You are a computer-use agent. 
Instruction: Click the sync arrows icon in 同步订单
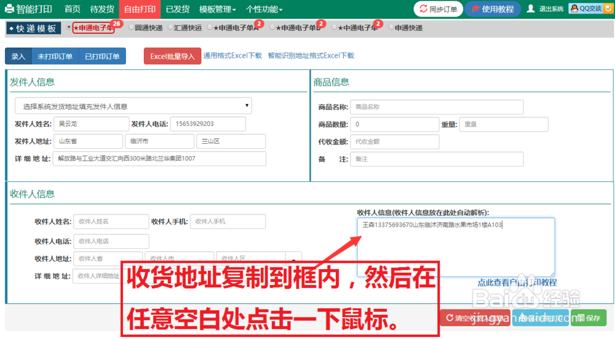coord(423,9)
